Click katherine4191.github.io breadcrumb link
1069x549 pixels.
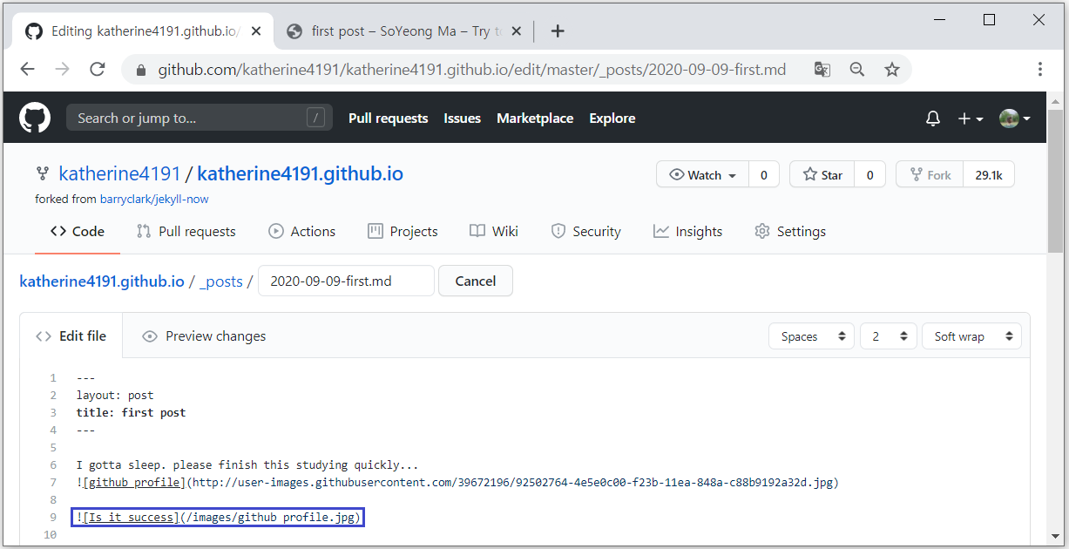[x=102, y=281]
